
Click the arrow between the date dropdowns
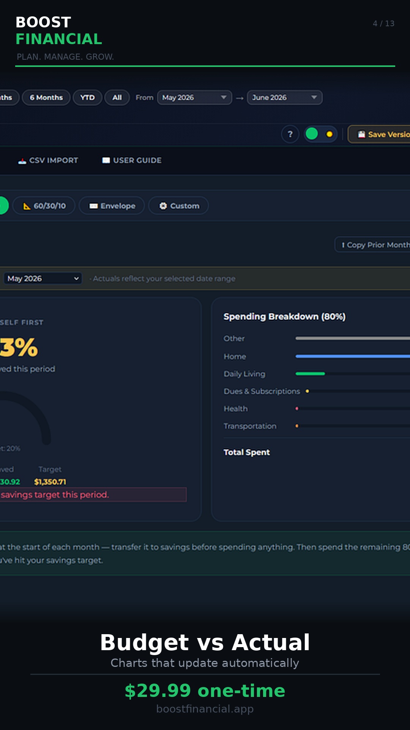click(x=240, y=98)
